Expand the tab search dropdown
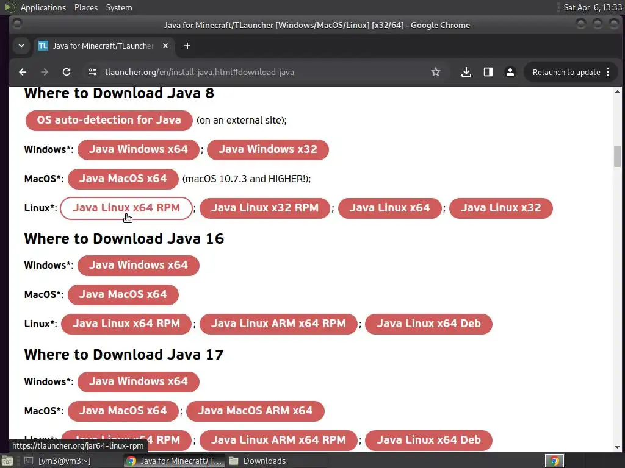The height and width of the screenshot is (468, 625). click(21, 46)
